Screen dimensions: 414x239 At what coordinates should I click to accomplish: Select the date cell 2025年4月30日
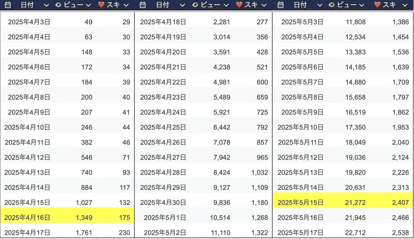tap(163, 203)
